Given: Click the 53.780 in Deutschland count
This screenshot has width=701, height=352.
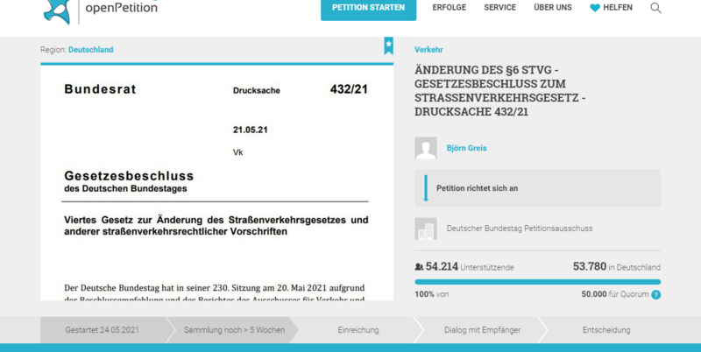Looking at the screenshot, I should pos(617,267).
